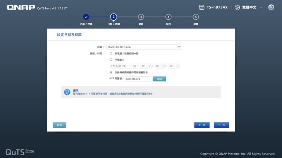Jump to step 3 network circle

pos(141,17)
